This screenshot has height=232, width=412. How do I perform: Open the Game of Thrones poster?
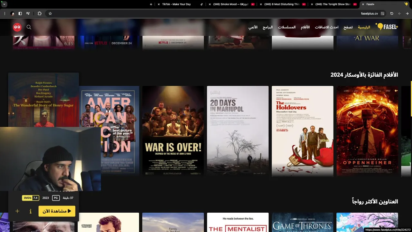[x=303, y=222]
